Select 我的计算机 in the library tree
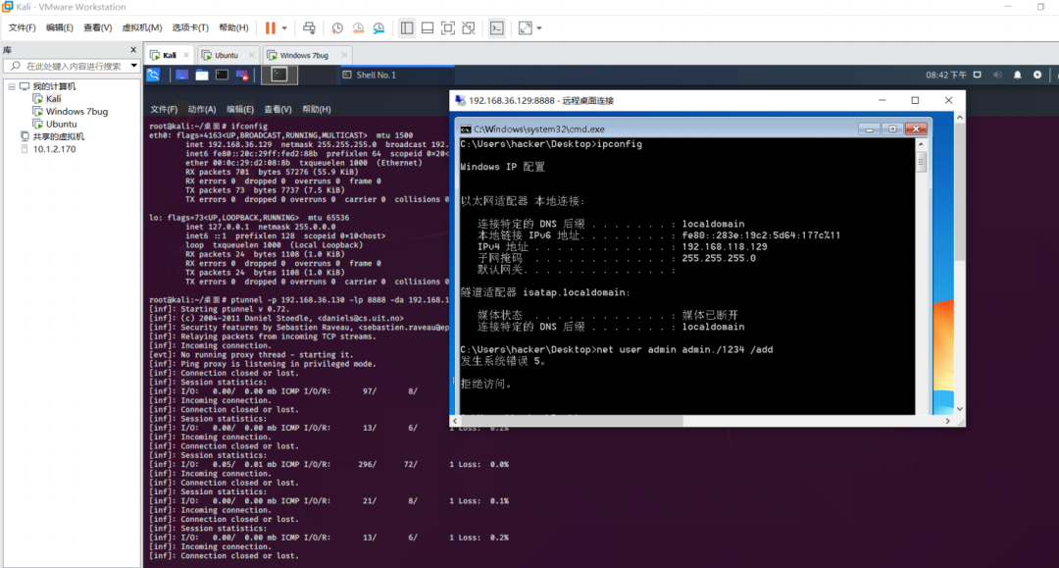Image resolution: width=1059 pixels, height=568 pixels. pos(54,86)
